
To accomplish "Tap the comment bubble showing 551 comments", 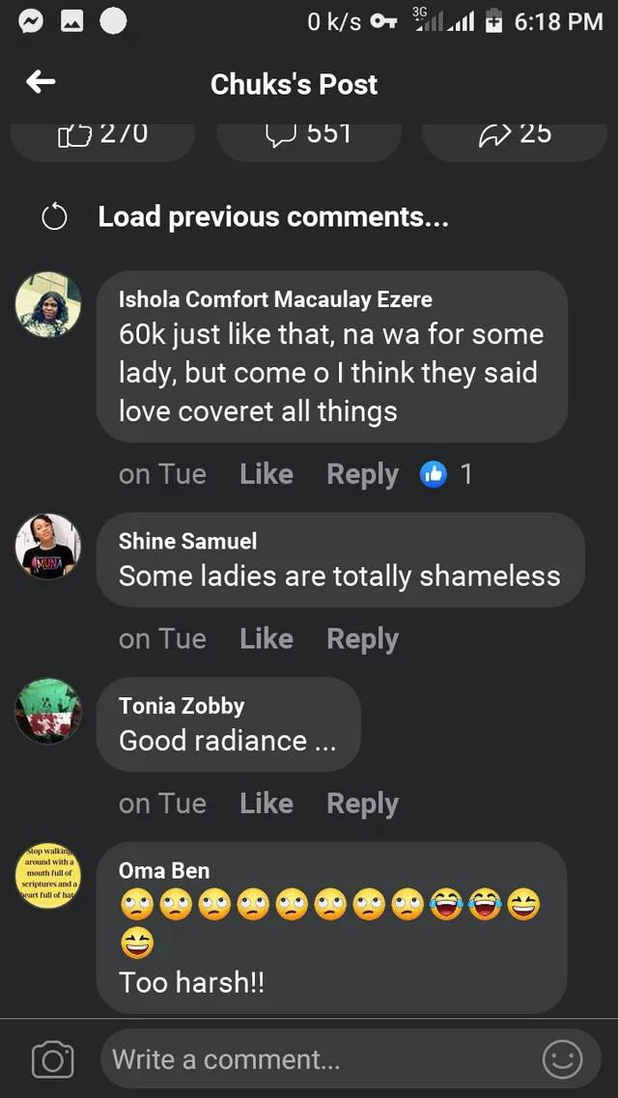I will click(x=308, y=135).
